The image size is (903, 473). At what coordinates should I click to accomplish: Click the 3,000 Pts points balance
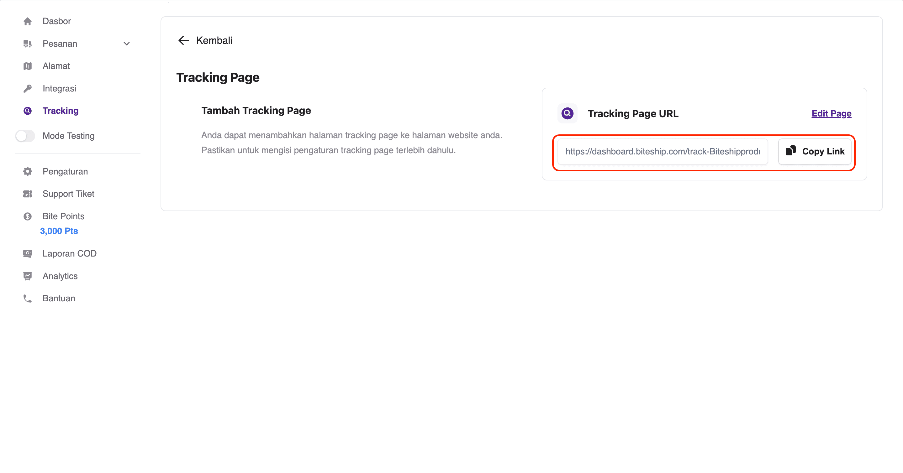click(x=59, y=231)
